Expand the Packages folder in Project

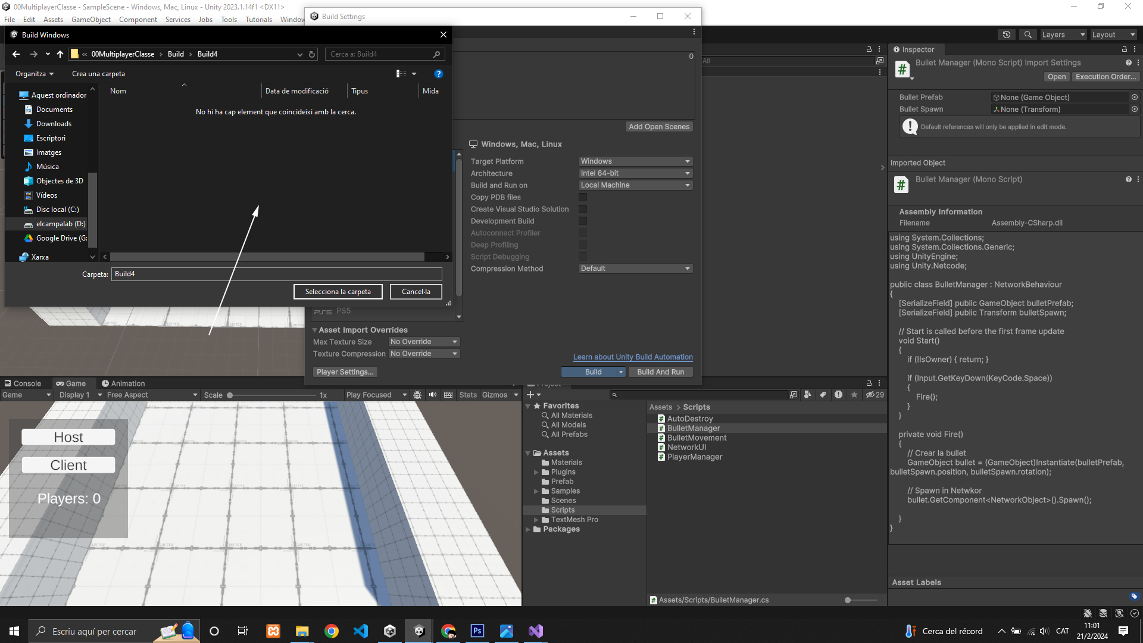[x=528, y=529]
